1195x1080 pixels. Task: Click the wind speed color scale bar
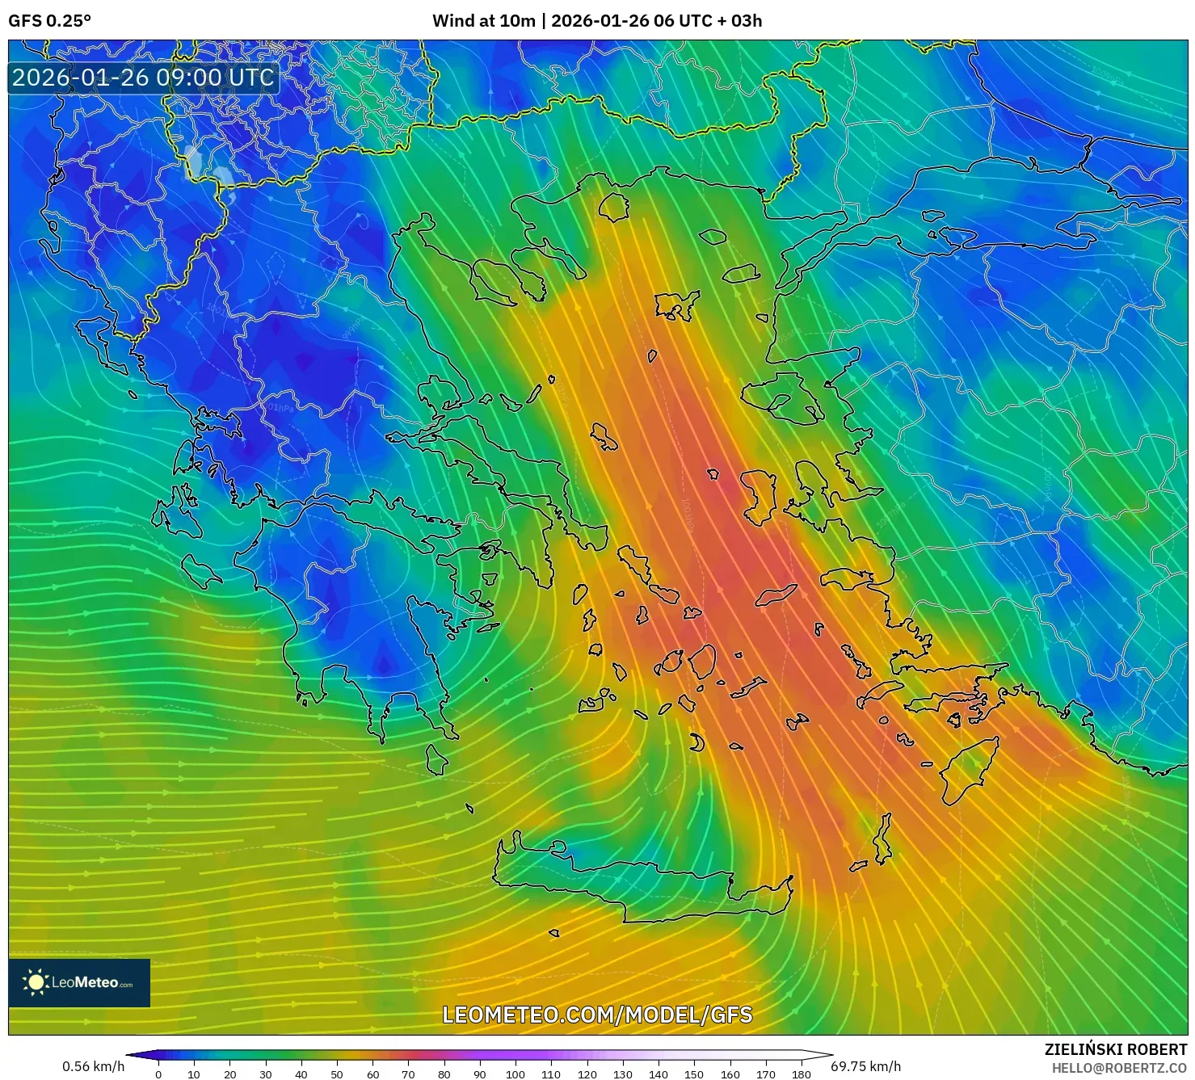point(482,1053)
